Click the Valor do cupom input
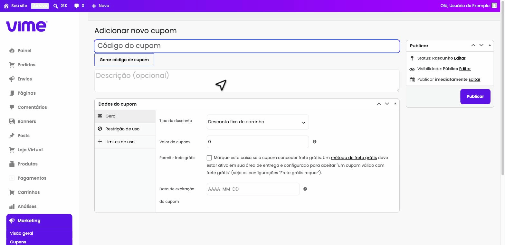The width and height of the screenshot is (505, 245). tap(258, 142)
